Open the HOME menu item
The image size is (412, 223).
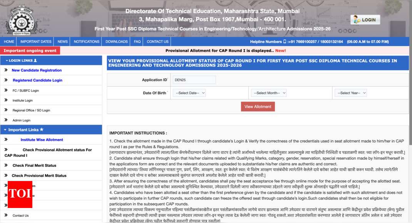9,42
